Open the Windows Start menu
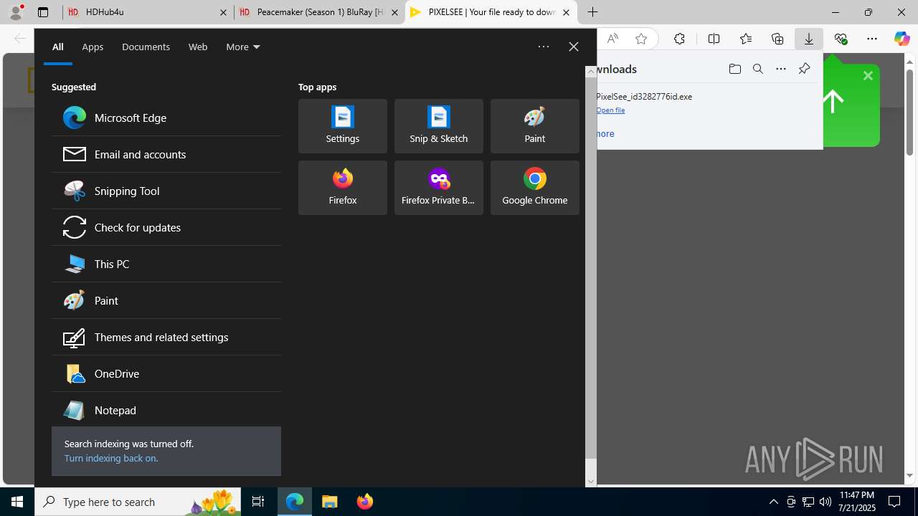This screenshot has height=516, width=918. click(17, 502)
